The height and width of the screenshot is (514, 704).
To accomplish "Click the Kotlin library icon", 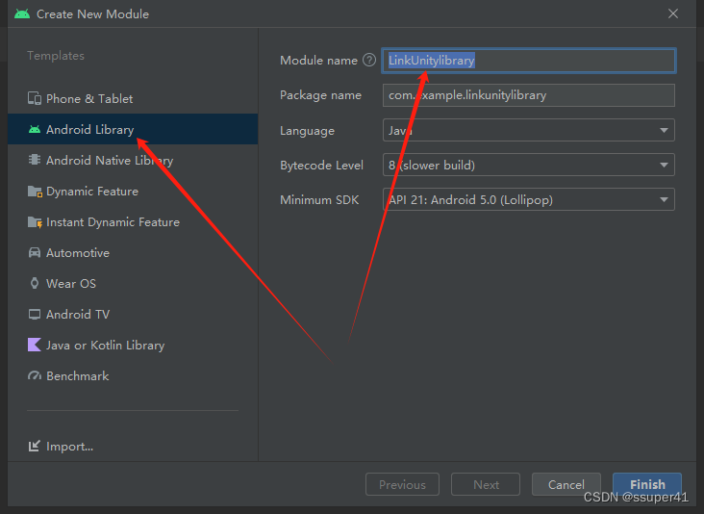I will pyautogui.click(x=35, y=345).
